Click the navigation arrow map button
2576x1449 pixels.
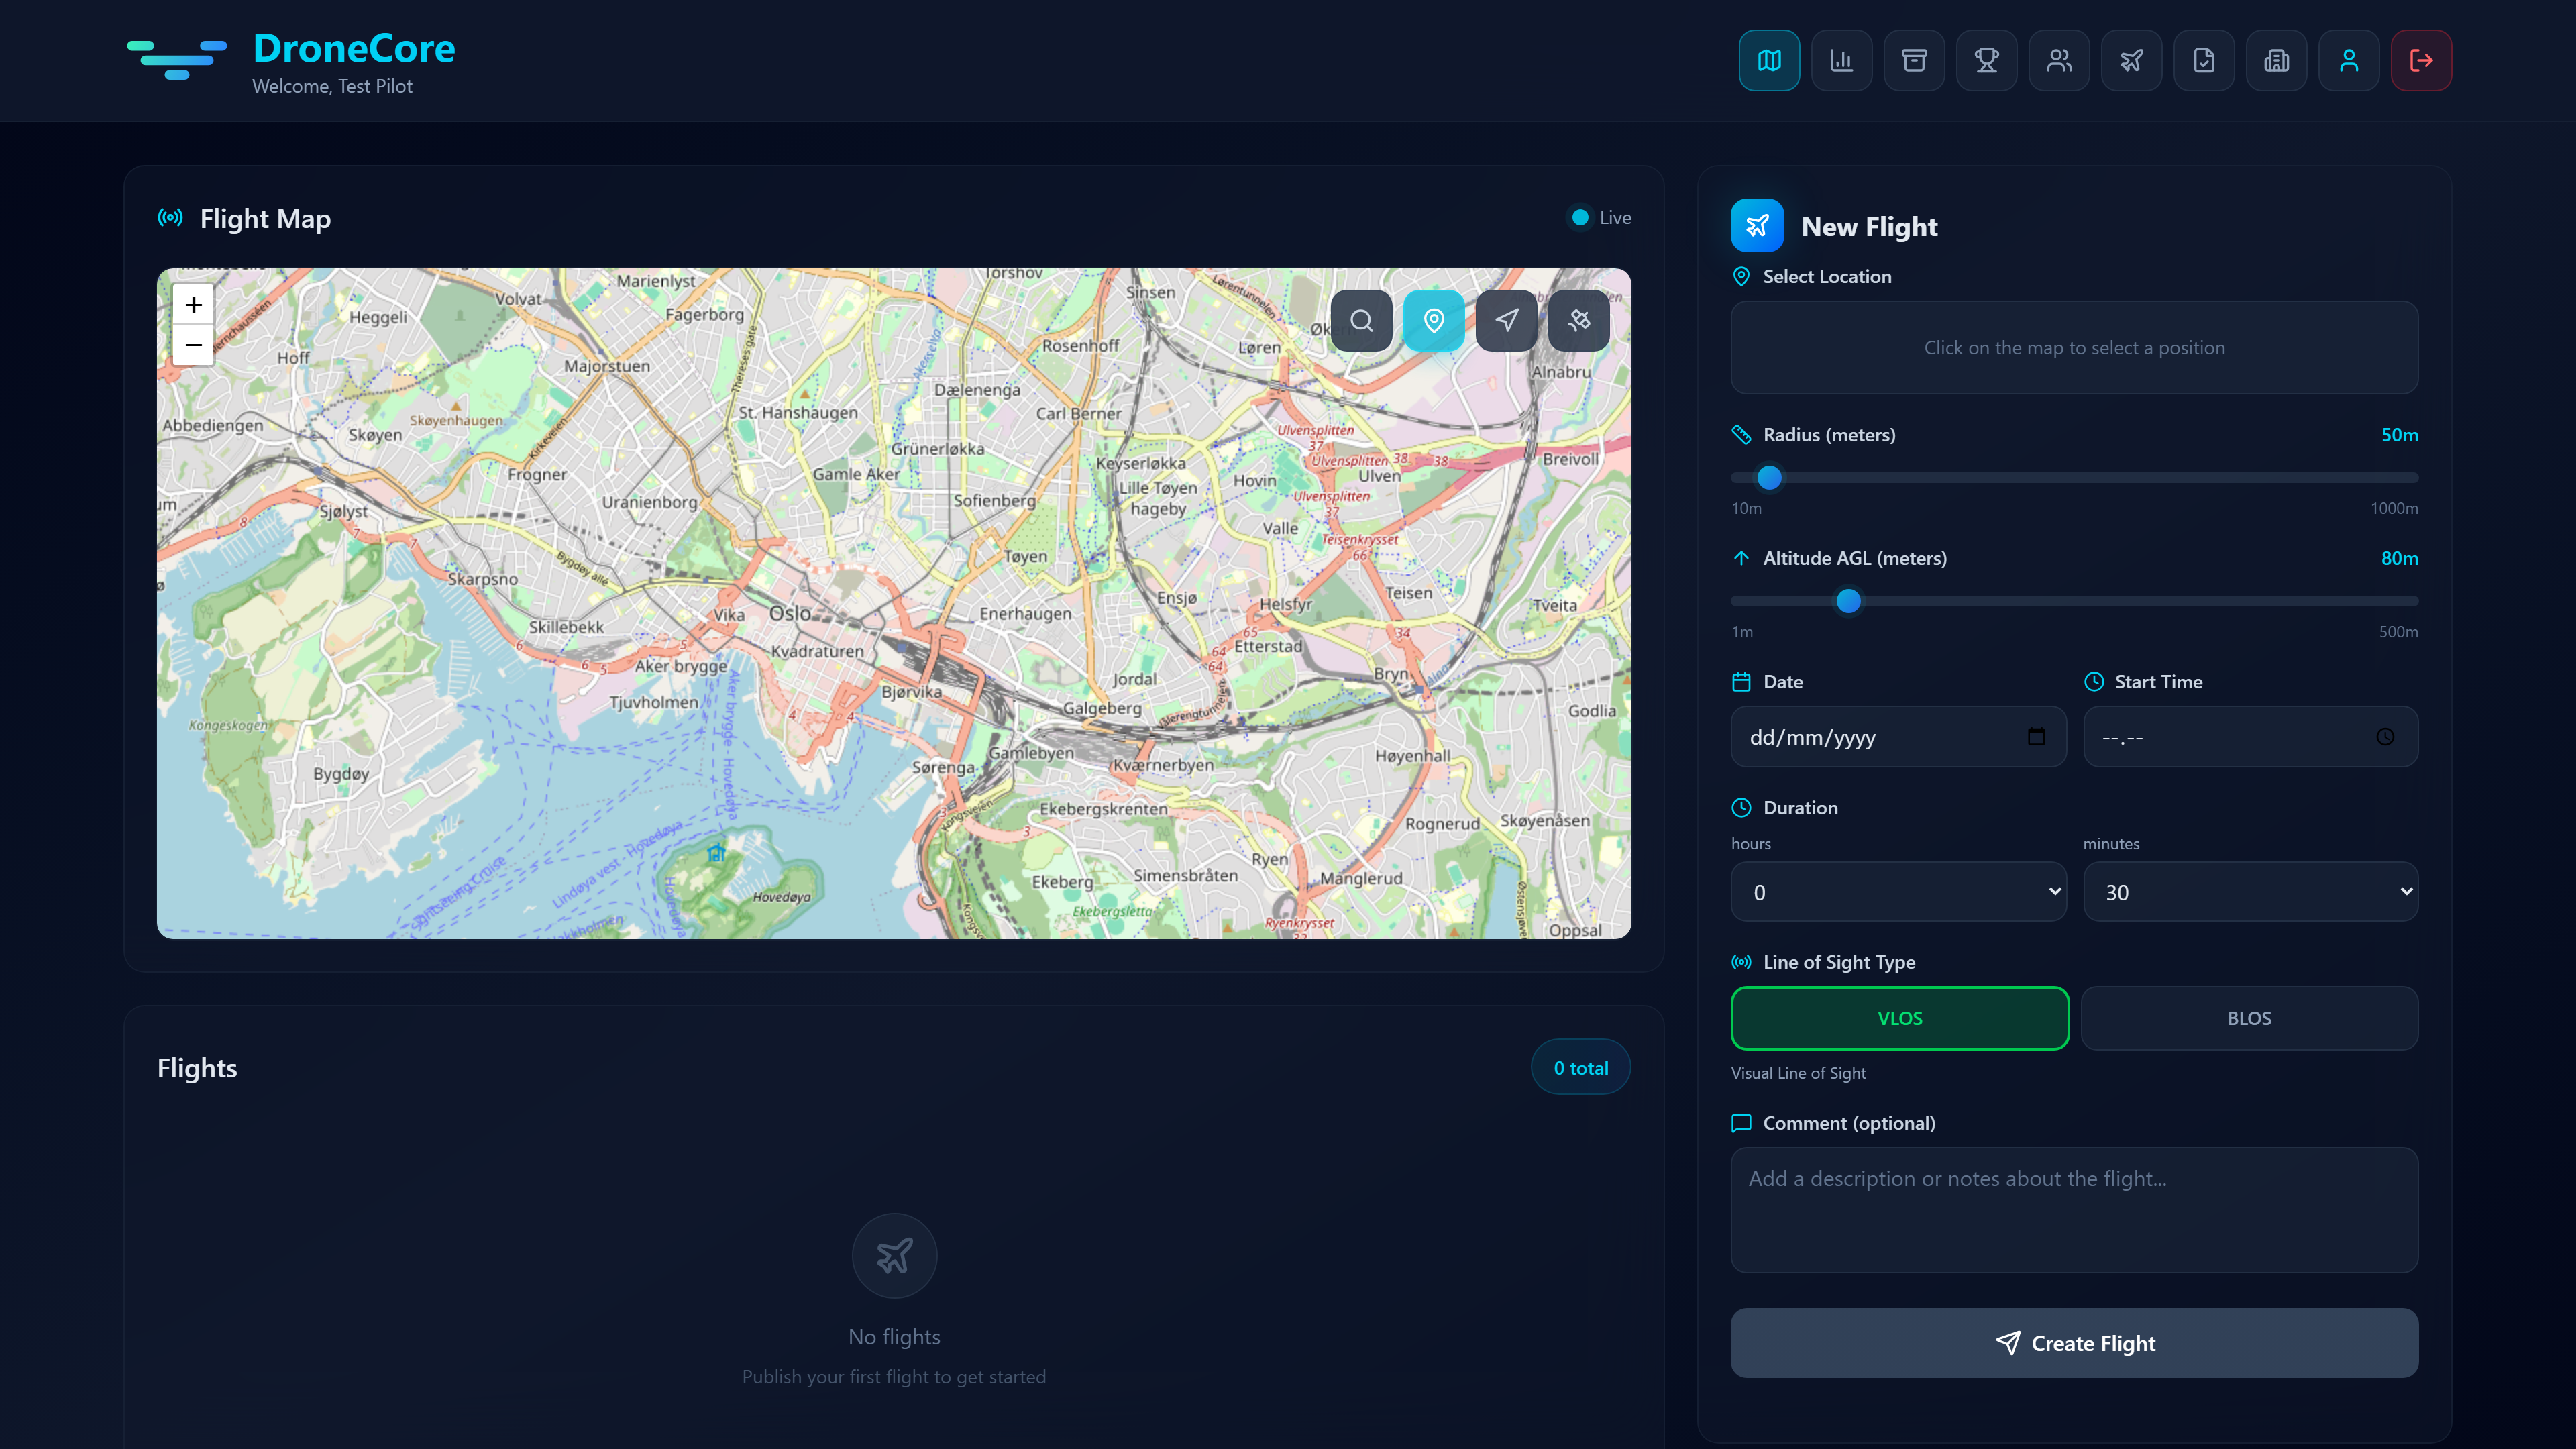click(x=1506, y=320)
